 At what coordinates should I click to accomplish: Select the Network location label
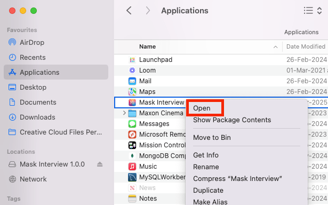33,179
